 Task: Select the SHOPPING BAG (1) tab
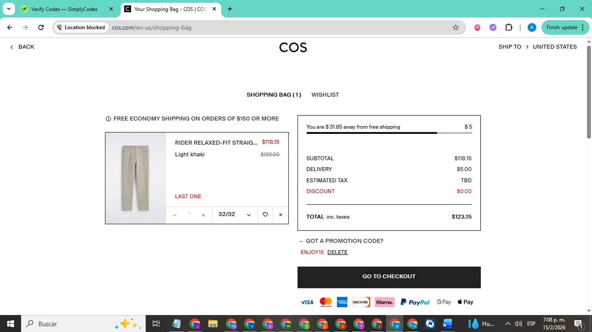coord(274,95)
